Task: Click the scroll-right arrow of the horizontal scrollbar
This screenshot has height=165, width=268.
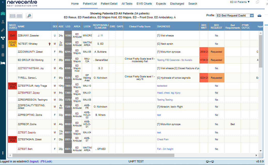Action: tap(256, 155)
